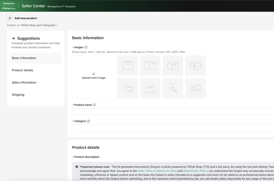Choose the magnifier detail-view image slot
Image resolution: width=274 pixels, height=181 pixels.
(x=173, y=88)
